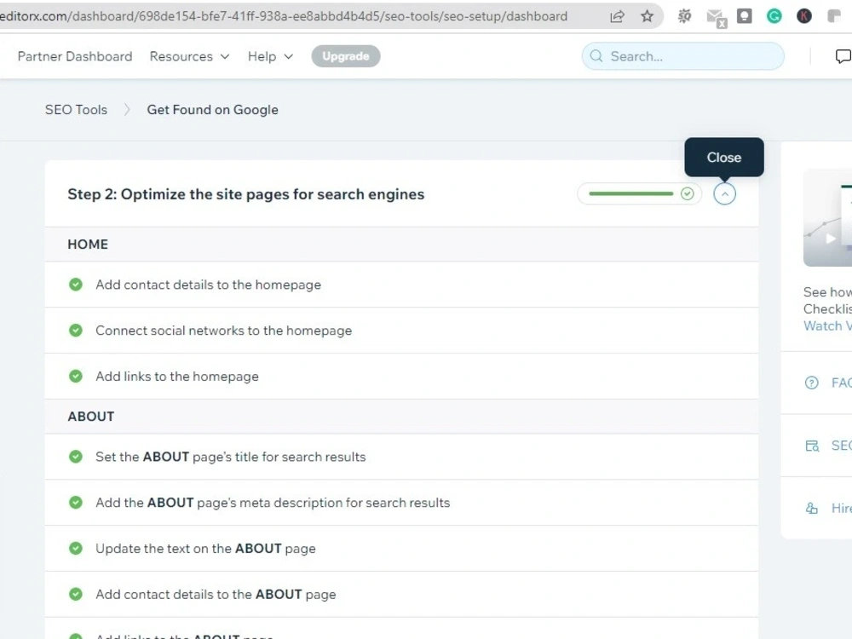Click the Upgrade button
852x639 pixels.
(346, 56)
